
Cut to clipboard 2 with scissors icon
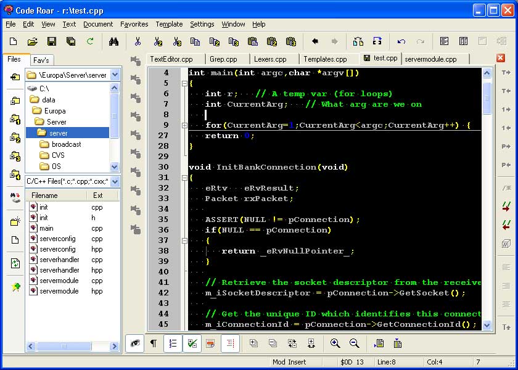click(158, 42)
